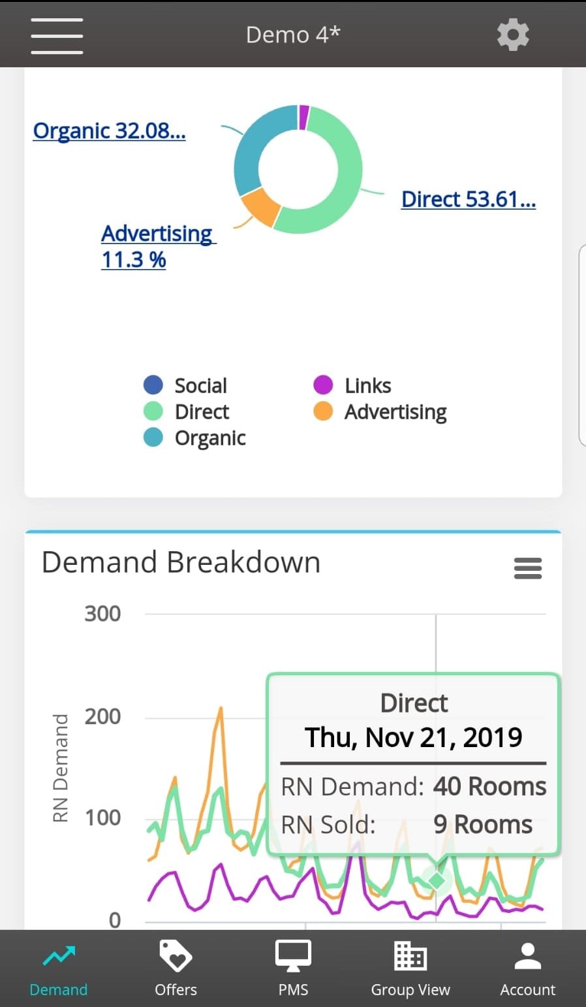
Task: Tap the Account person icon
Action: coord(527,956)
